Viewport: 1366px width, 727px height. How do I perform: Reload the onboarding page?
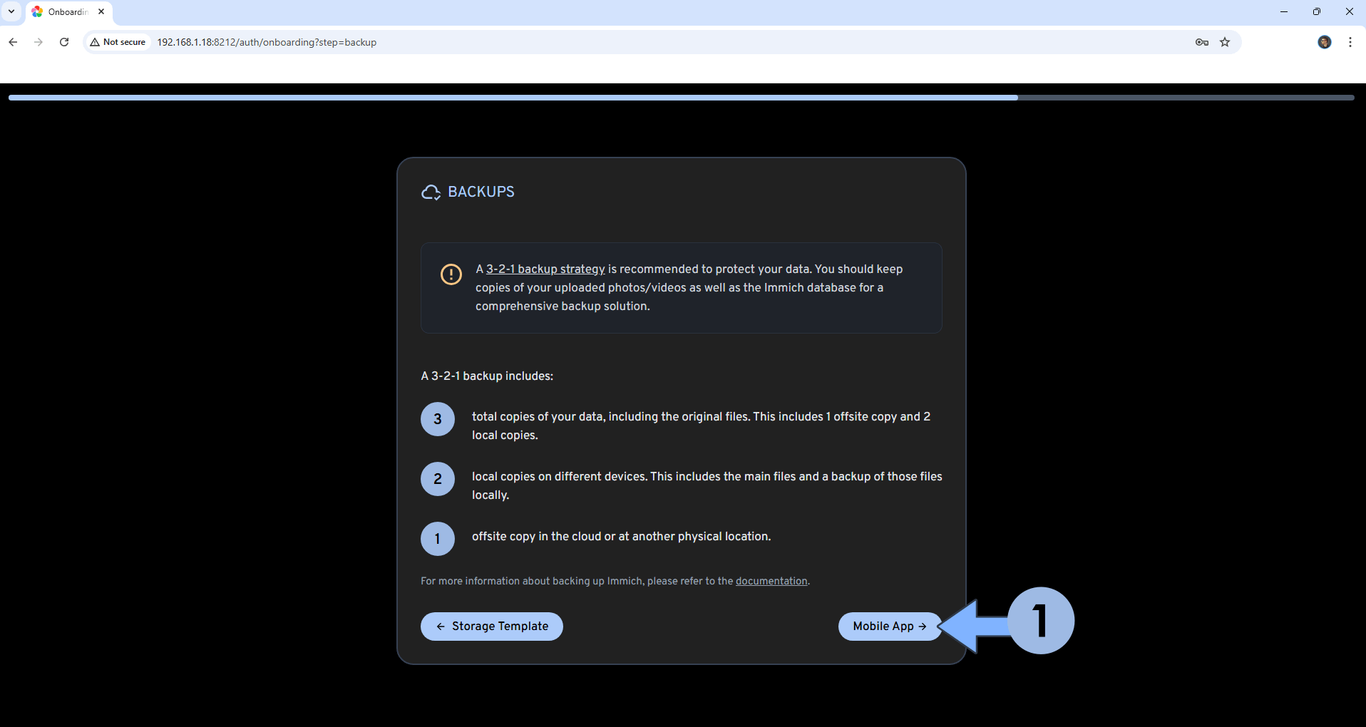click(x=64, y=42)
